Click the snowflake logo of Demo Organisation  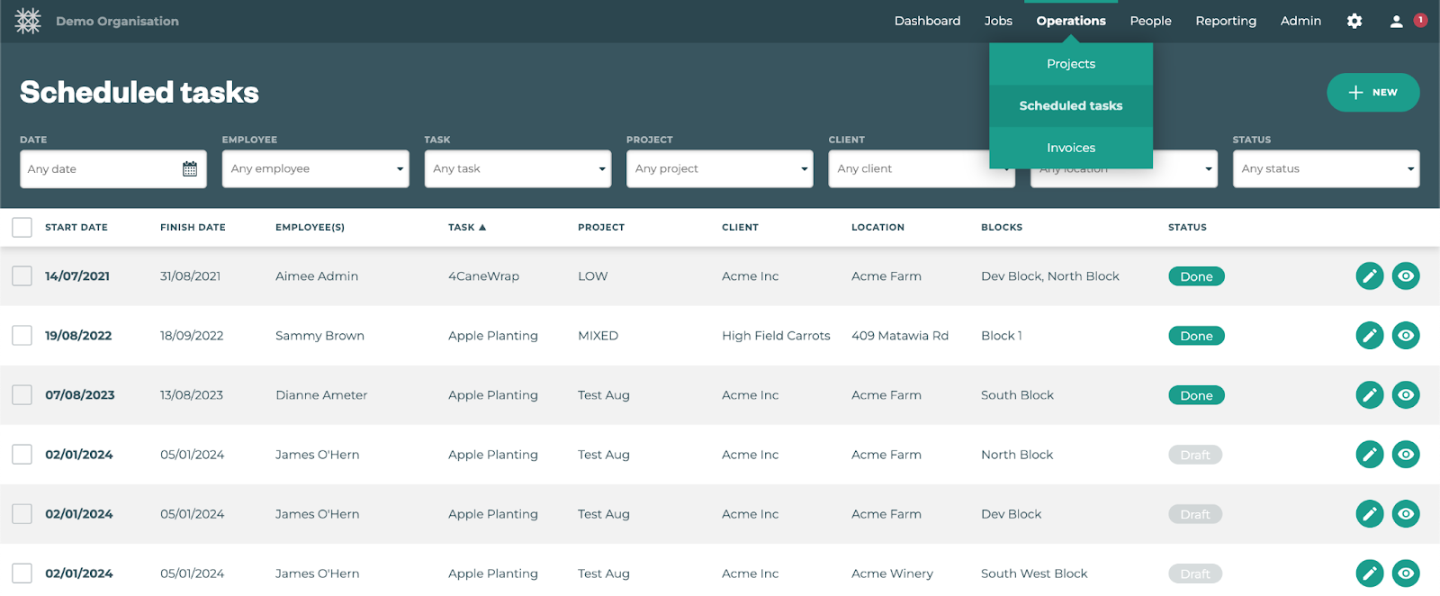click(x=28, y=21)
